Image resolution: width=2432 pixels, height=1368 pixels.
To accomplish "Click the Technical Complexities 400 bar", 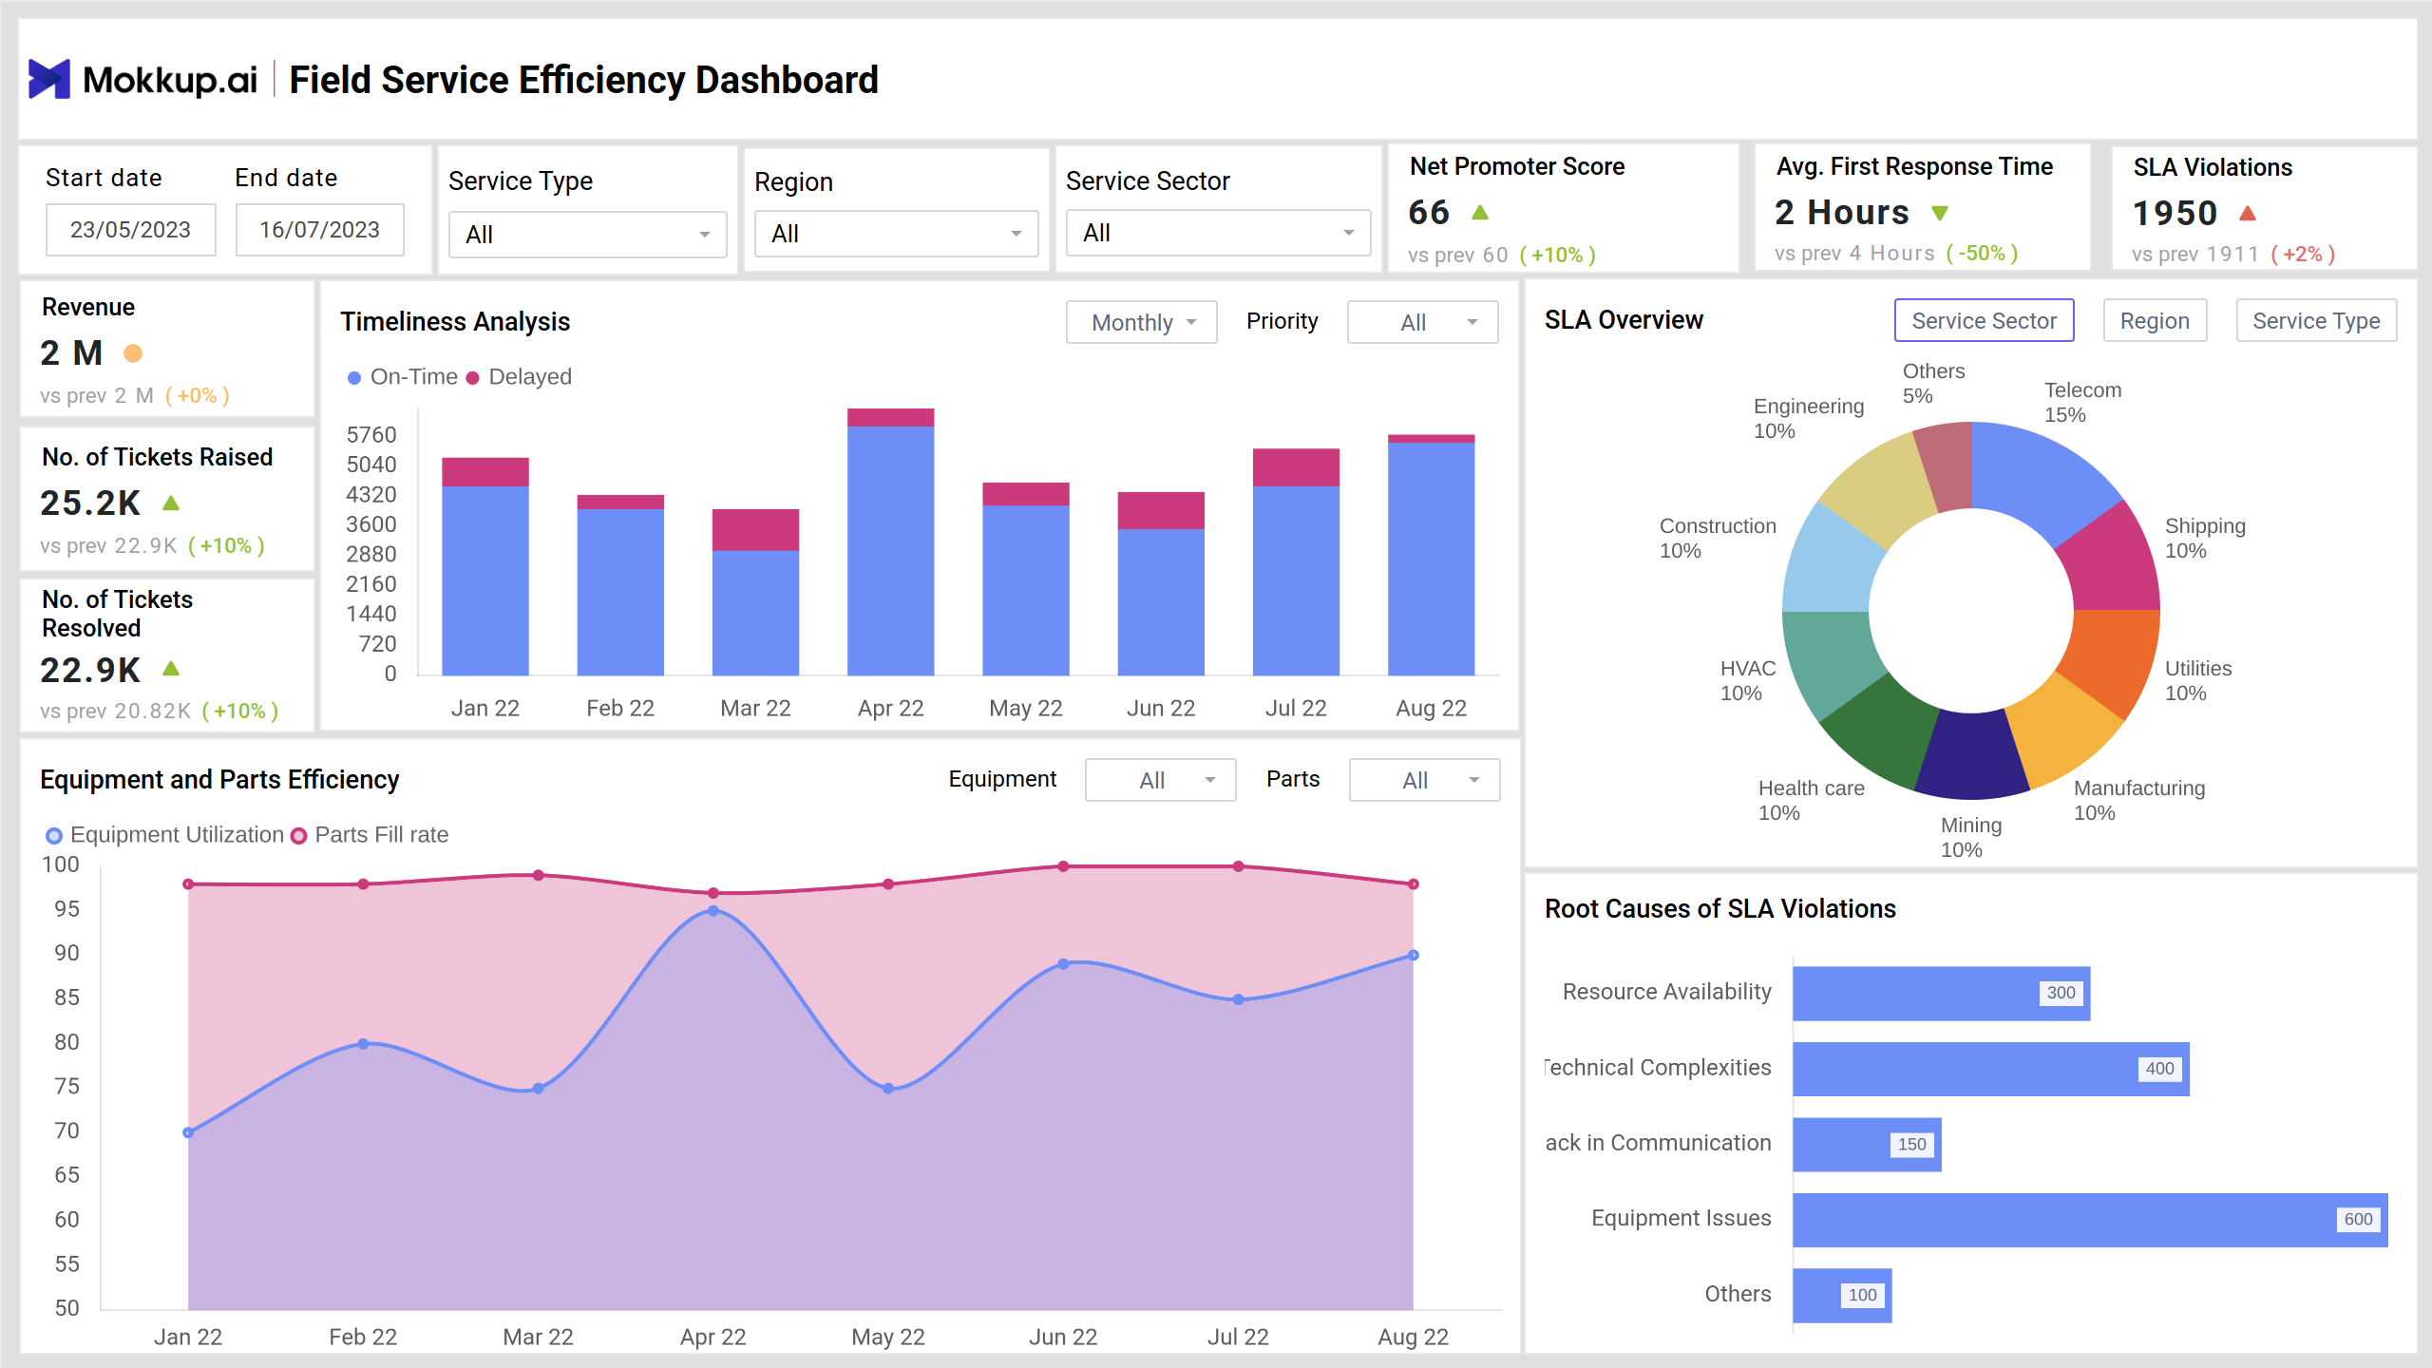I will [1991, 1069].
